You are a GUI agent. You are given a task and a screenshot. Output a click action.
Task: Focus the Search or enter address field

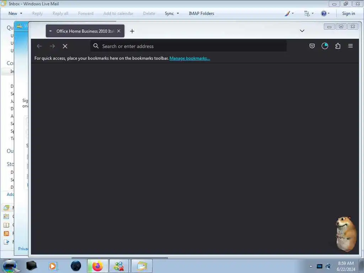(x=188, y=46)
